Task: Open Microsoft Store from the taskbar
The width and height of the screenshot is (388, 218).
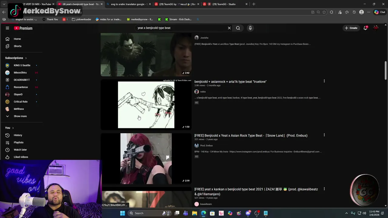Action: (212, 213)
